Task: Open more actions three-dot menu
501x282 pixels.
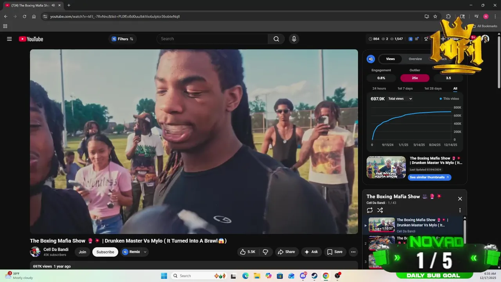Action: 353,252
